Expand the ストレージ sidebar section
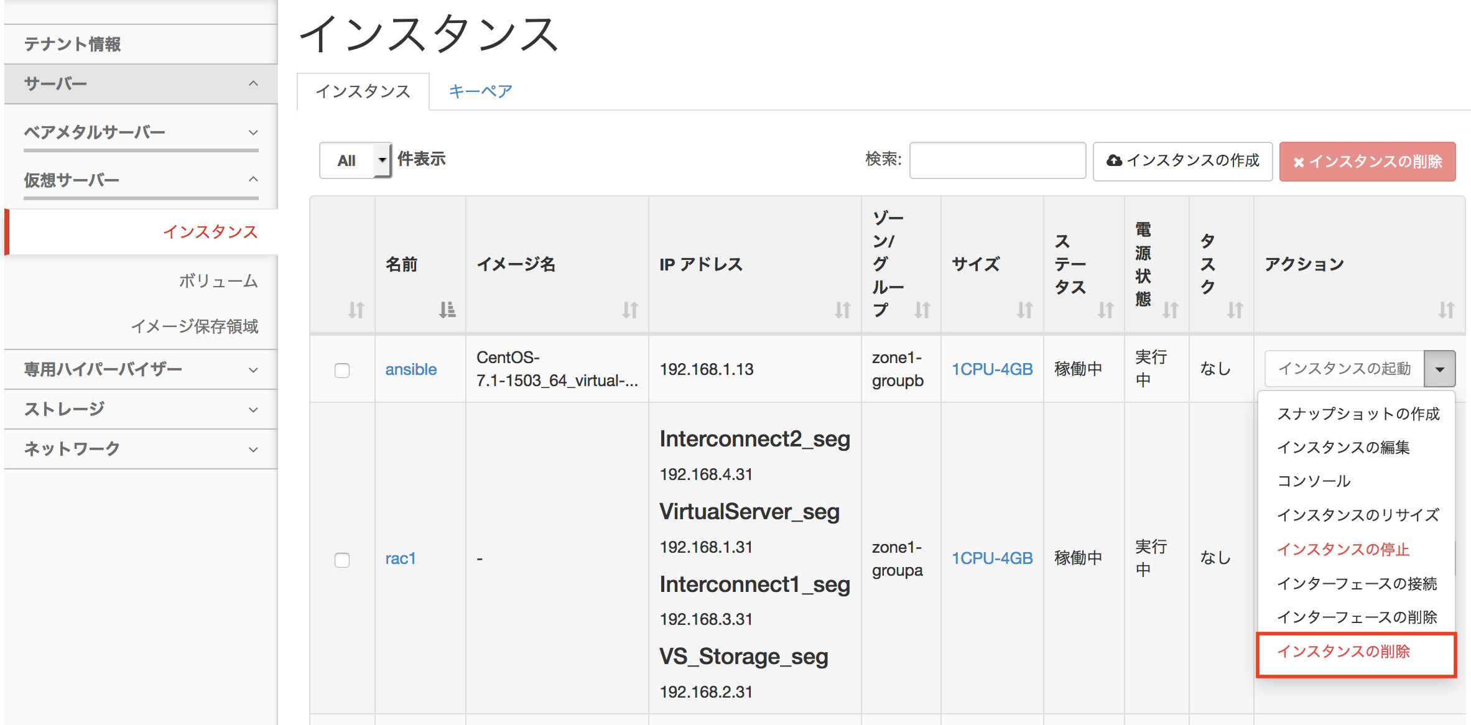Image resolution: width=1471 pixels, height=725 pixels. coord(141,409)
